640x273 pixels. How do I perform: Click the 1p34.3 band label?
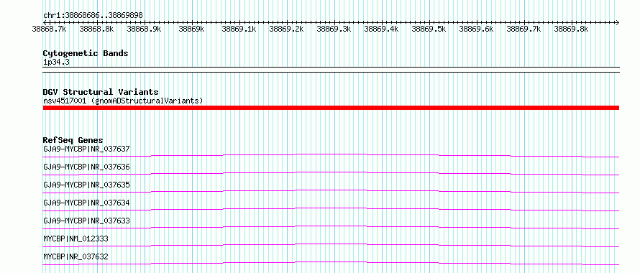tap(56, 62)
